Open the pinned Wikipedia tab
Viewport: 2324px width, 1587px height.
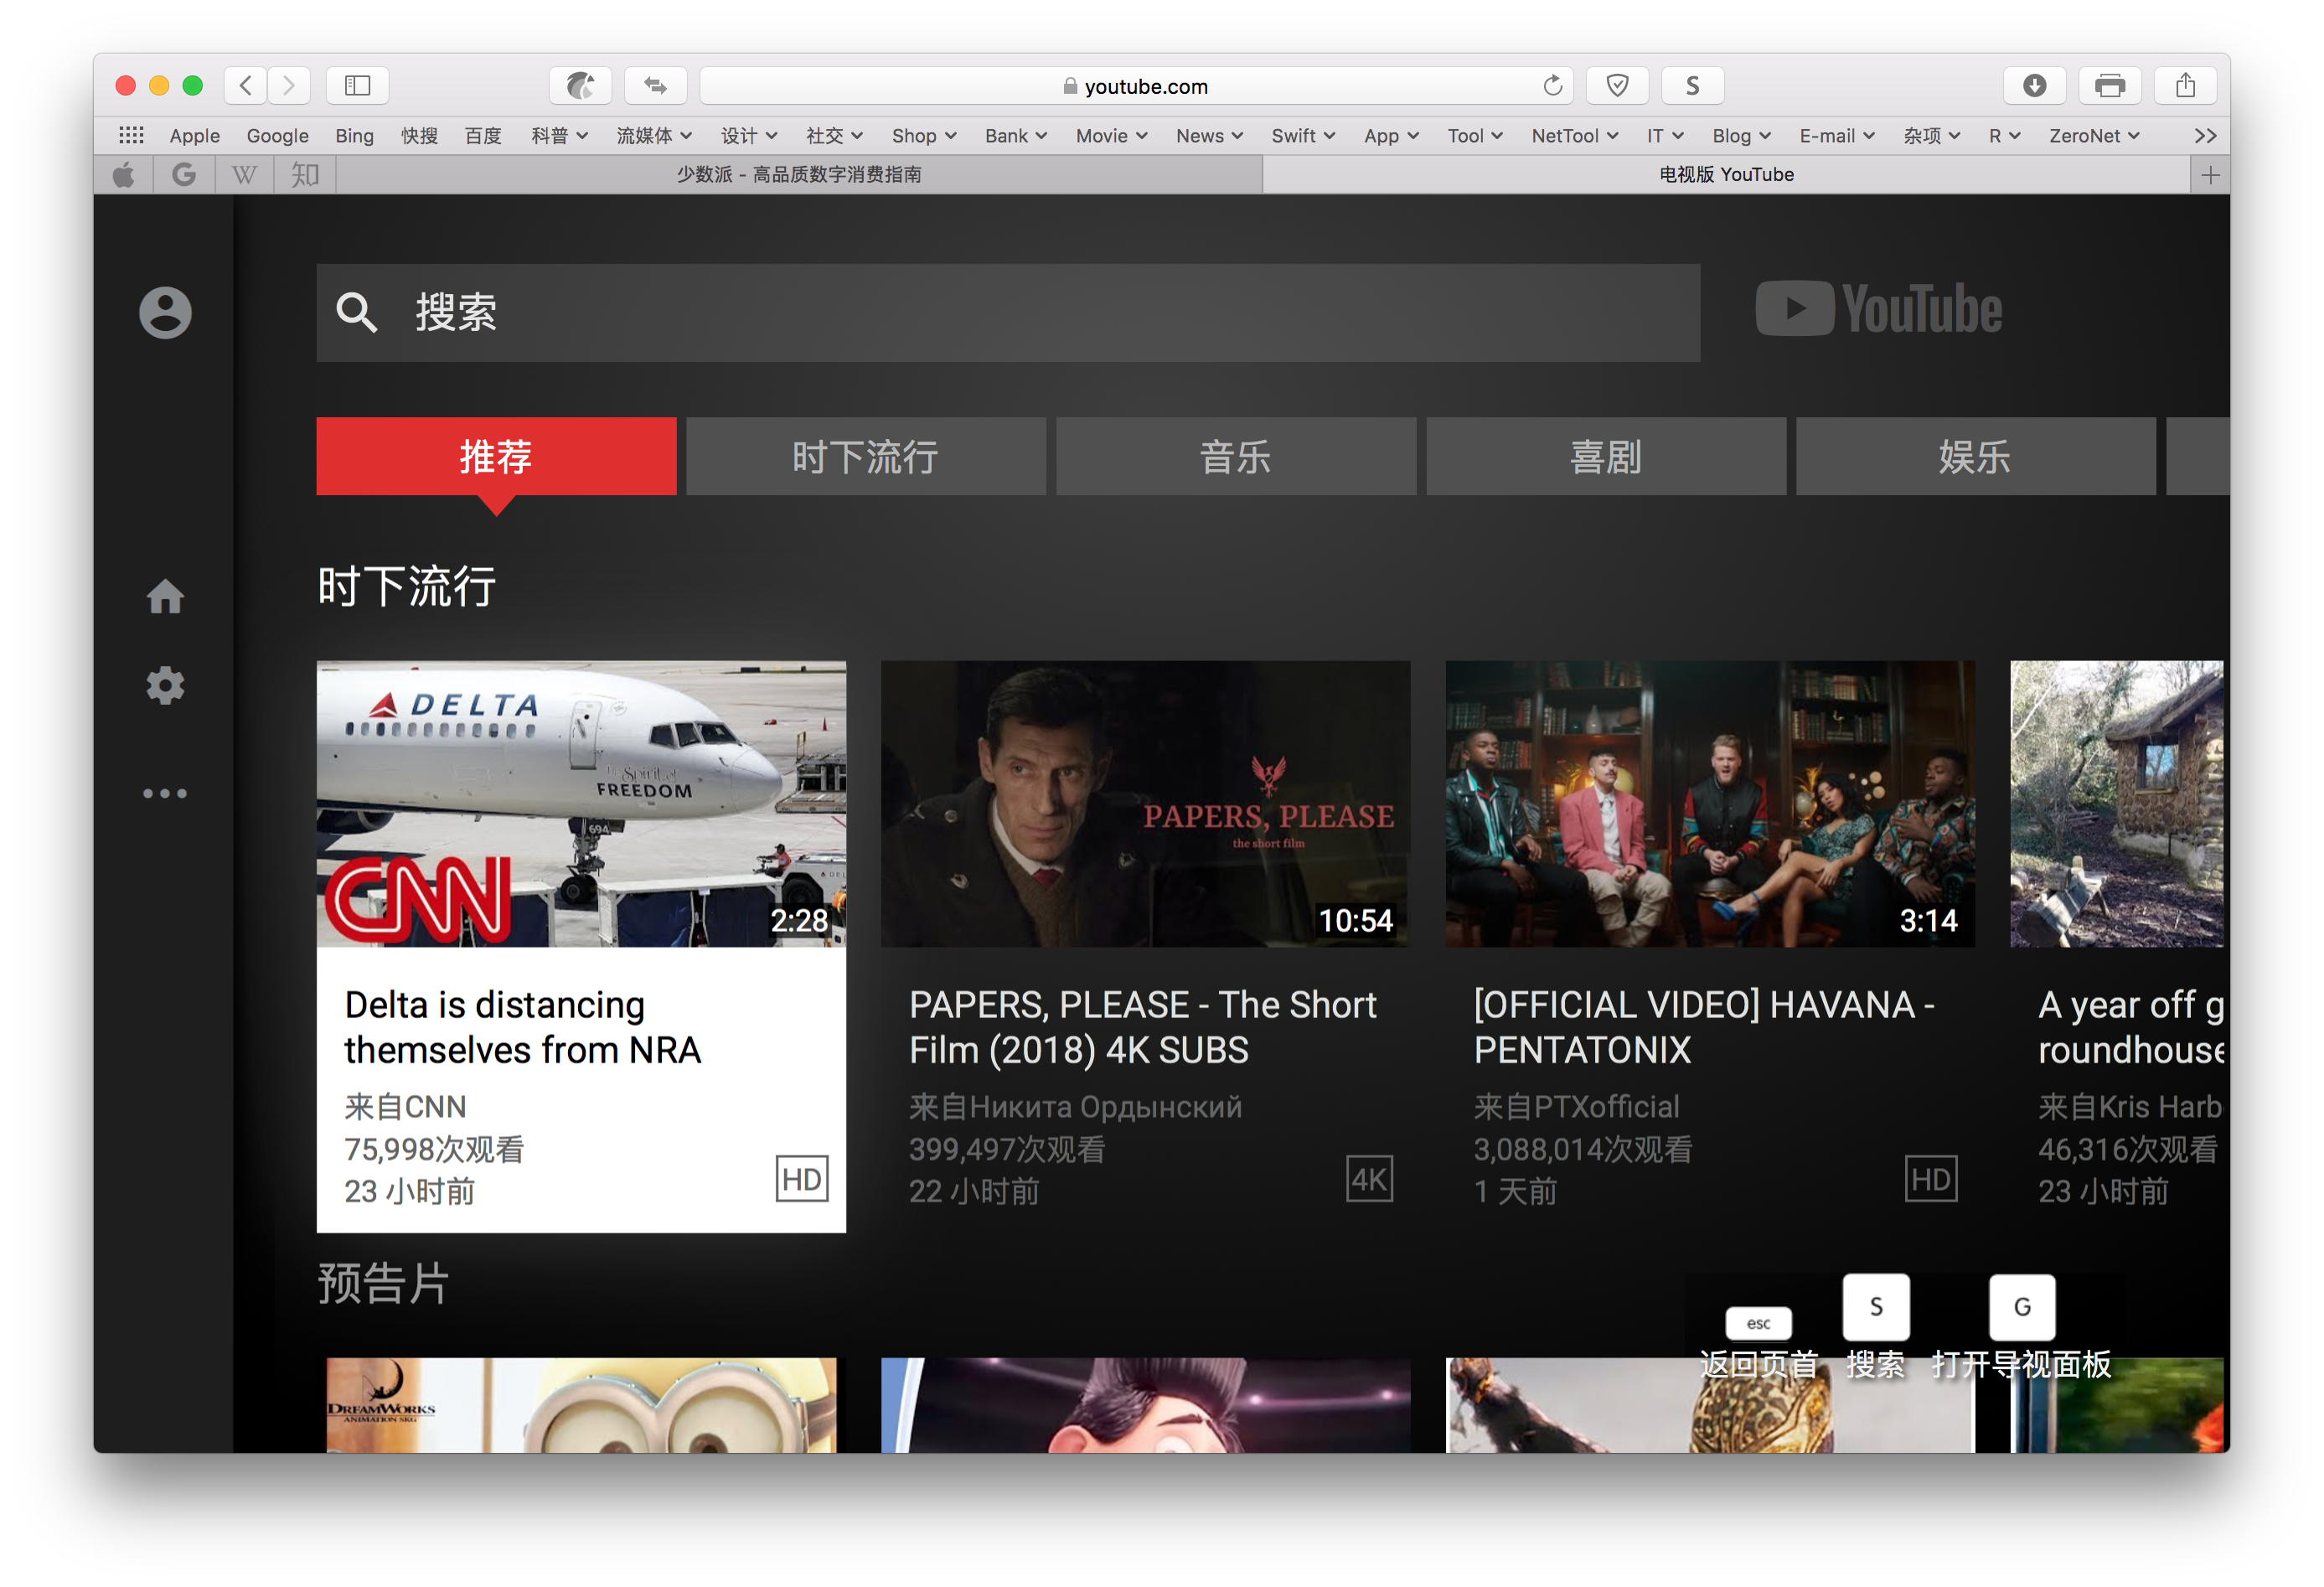click(244, 175)
